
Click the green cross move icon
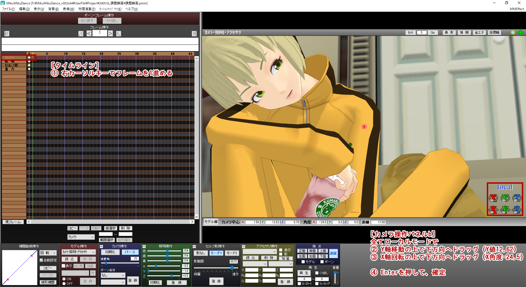click(x=521, y=33)
